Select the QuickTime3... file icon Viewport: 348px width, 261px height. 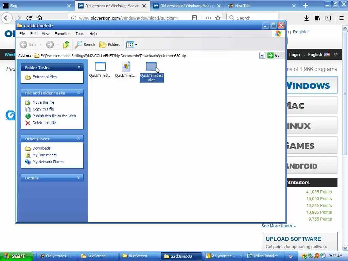click(100, 66)
